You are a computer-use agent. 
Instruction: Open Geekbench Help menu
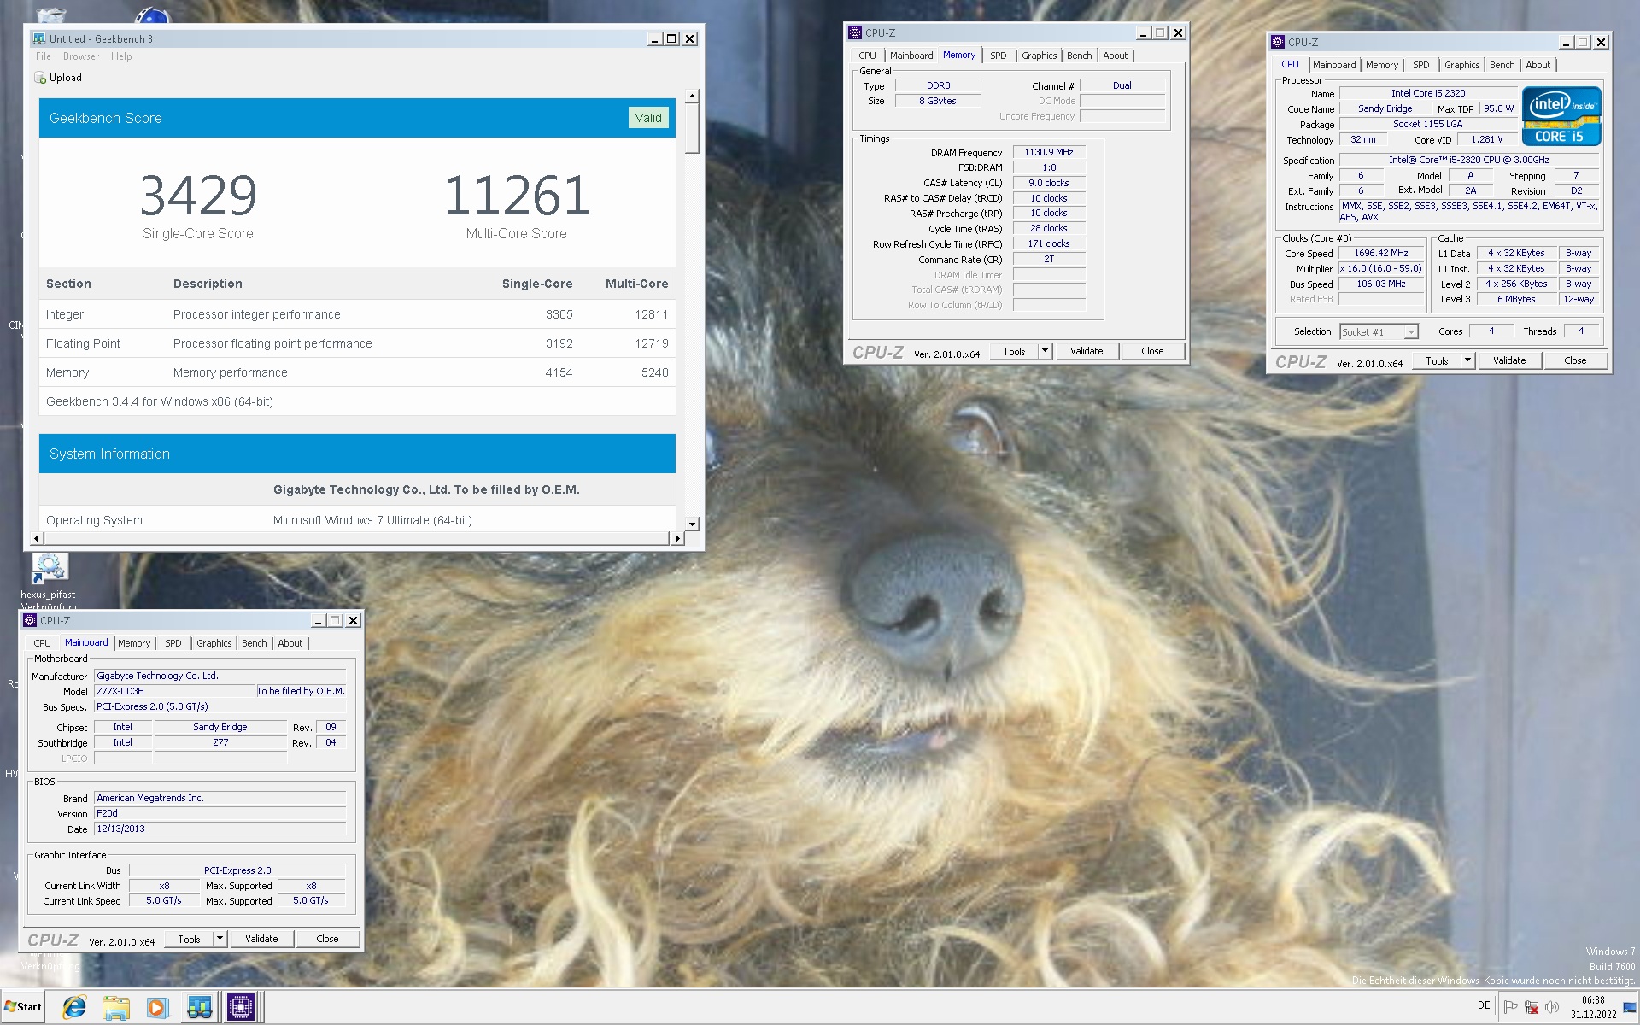[121, 56]
